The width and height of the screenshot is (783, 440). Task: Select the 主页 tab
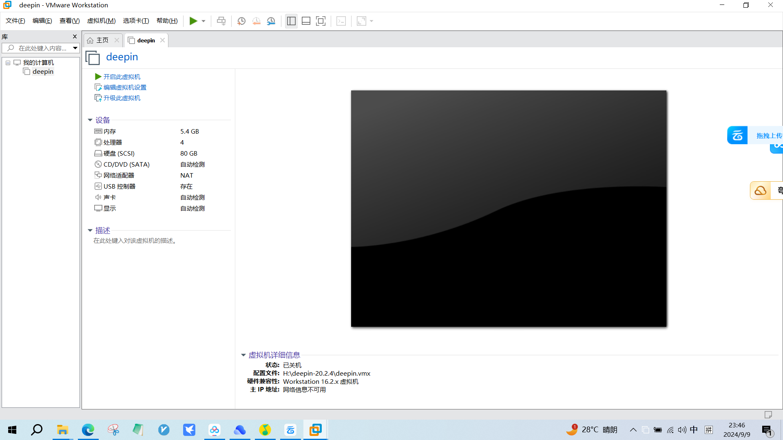[102, 40]
